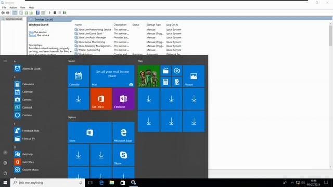Open the Skype tile

124,155
